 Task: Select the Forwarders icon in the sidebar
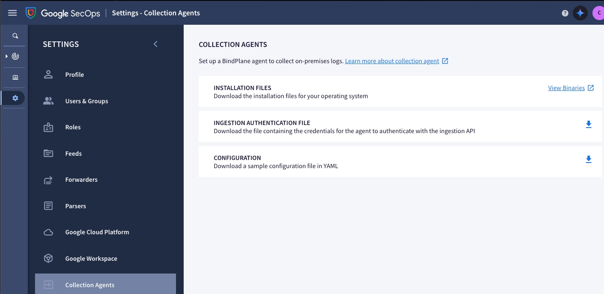click(48, 180)
